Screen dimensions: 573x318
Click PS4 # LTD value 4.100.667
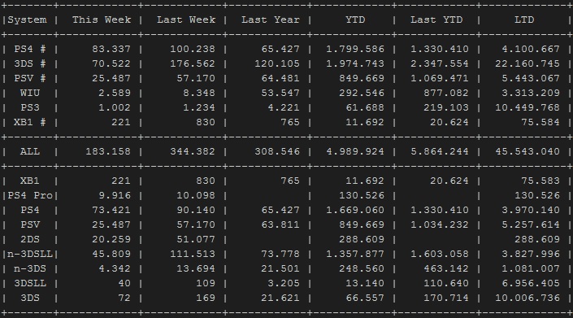531,49
